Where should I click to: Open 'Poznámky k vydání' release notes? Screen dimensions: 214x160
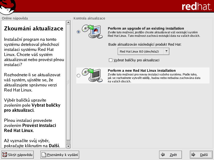[60, 155]
